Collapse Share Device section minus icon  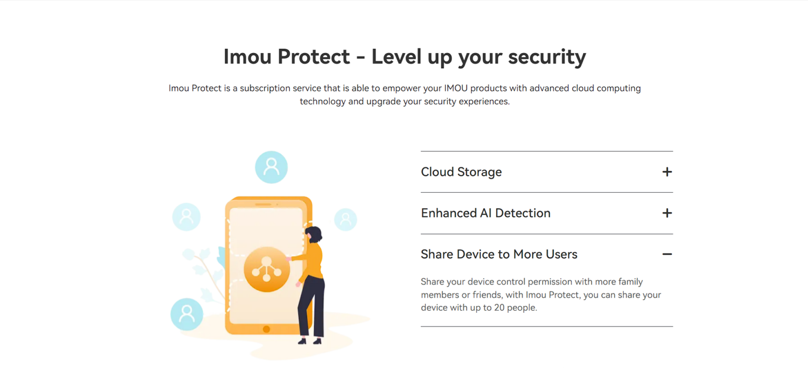tap(667, 254)
